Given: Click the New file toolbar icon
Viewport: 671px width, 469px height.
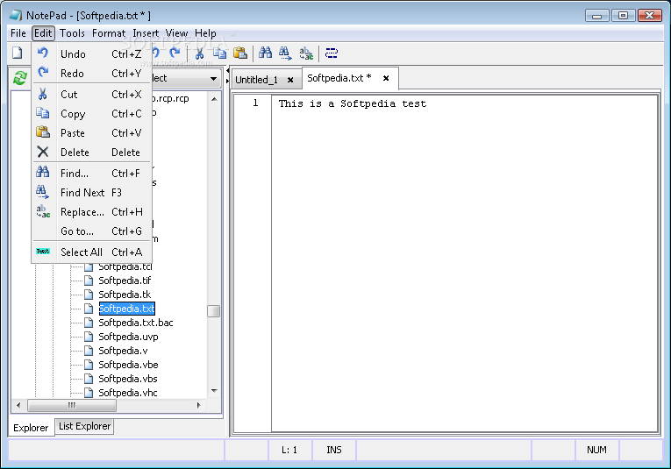Looking at the screenshot, I should pyautogui.click(x=18, y=53).
